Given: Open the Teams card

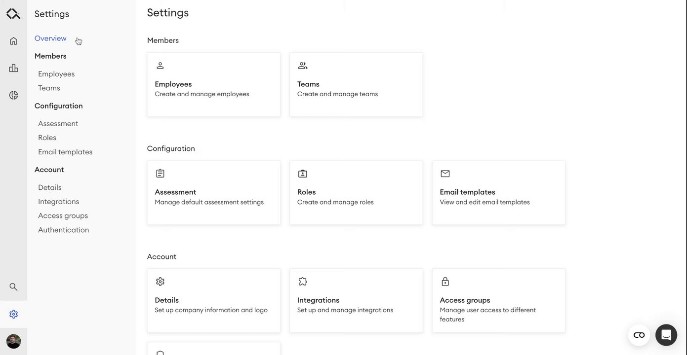Looking at the screenshot, I should click(356, 85).
